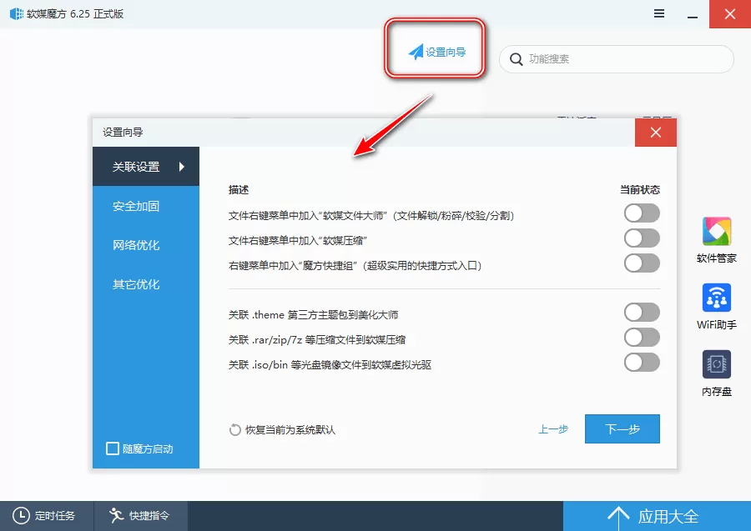The width and height of the screenshot is (751, 531).
Task: Click the 设置向导 paper plane button
Action: point(435,50)
